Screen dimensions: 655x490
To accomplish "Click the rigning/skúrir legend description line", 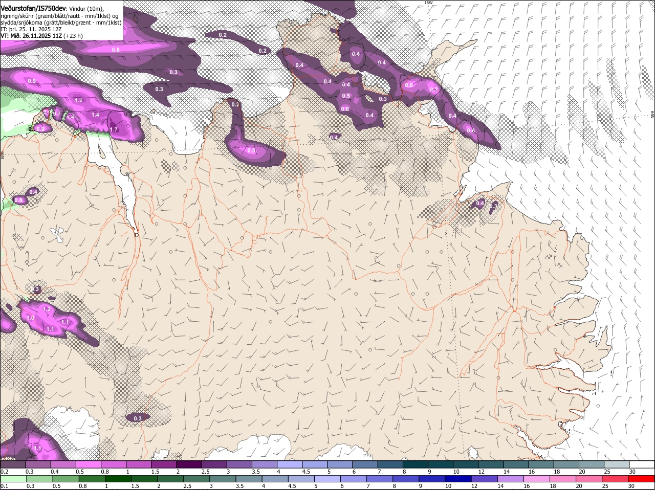I will pyautogui.click(x=59, y=16).
